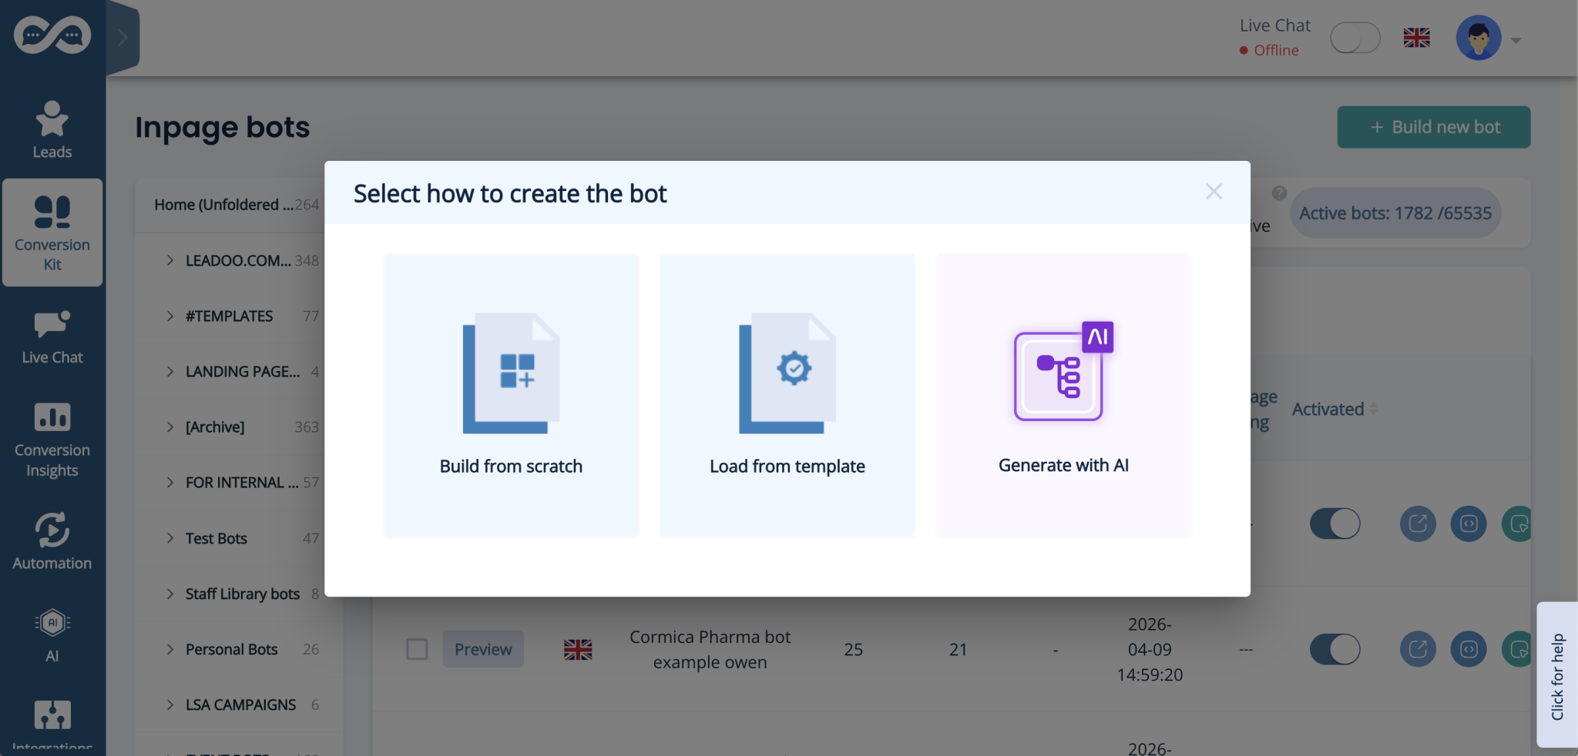The height and width of the screenshot is (756, 1578).
Task: Check the Cormica Pharma bot row checkbox
Action: click(417, 649)
